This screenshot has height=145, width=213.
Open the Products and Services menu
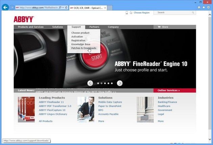[31, 27]
